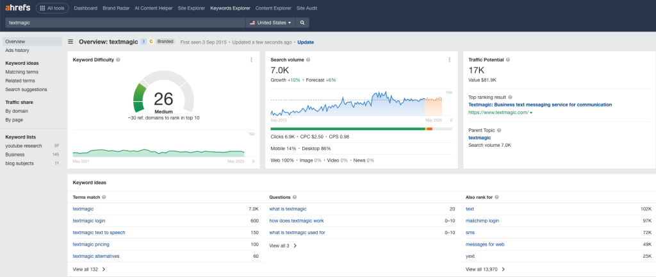Click the Ahrefs logo
Viewport: 656px width, 277px height.
pyautogui.click(x=17, y=8)
